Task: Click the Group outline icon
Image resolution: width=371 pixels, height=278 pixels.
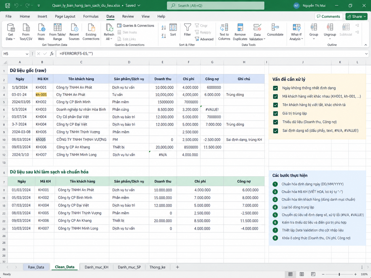Action: 314,28
